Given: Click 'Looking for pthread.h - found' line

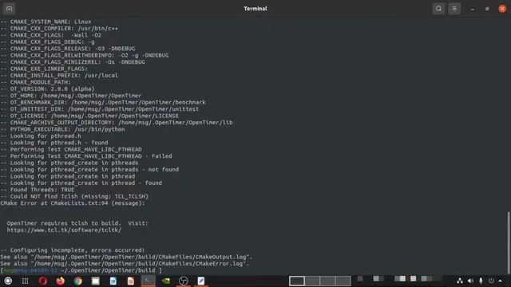Looking at the screenshot, I should [x=54, y=143].
